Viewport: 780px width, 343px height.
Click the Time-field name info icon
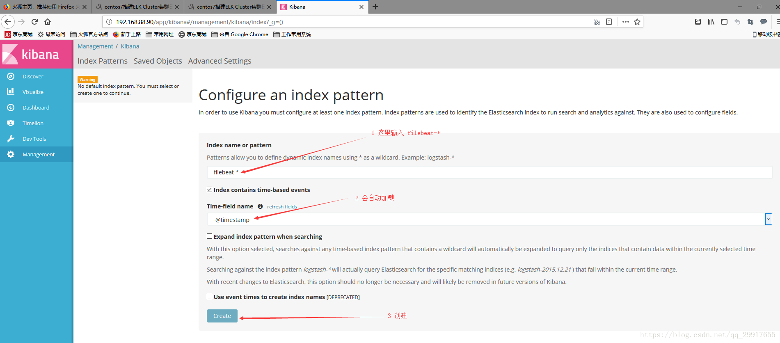point(260,206)
